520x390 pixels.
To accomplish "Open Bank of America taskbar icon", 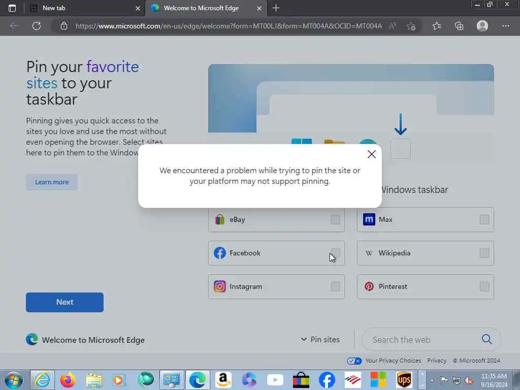I will pos(353,380).
